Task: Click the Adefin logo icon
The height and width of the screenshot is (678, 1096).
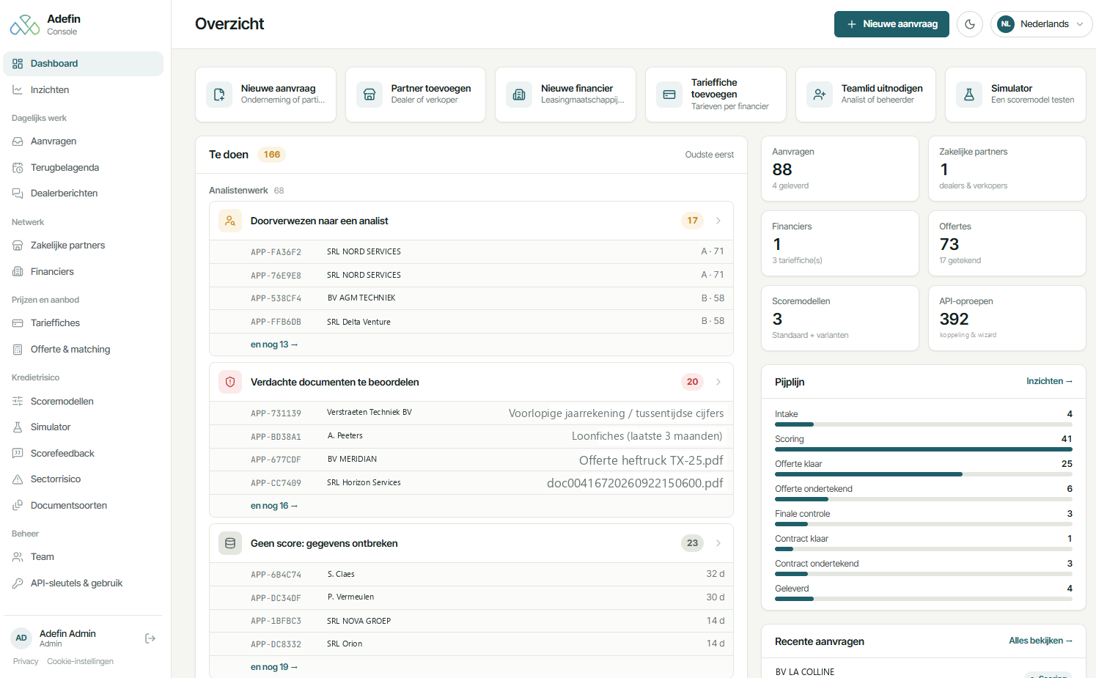Action: pos(25,25)
